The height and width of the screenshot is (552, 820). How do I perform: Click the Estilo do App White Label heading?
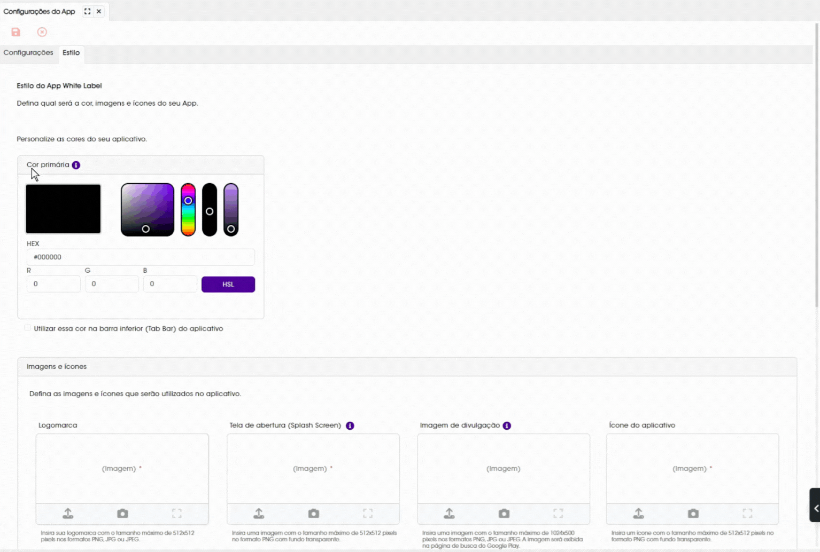click(59, 85)
